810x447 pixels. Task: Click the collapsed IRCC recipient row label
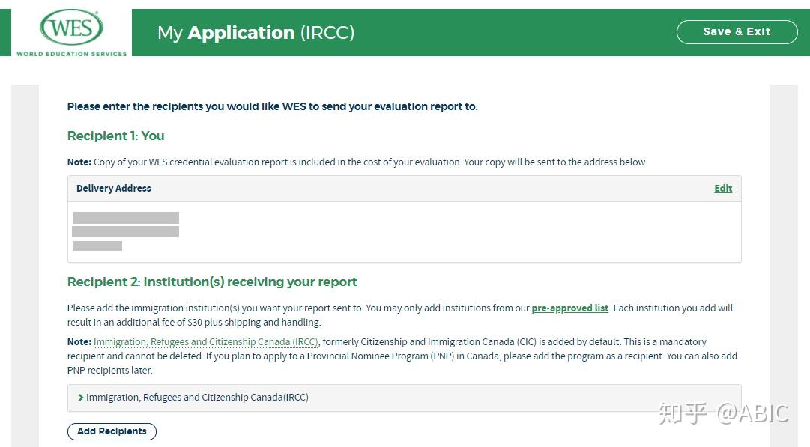pyautogui.click(x=197, y=398)
